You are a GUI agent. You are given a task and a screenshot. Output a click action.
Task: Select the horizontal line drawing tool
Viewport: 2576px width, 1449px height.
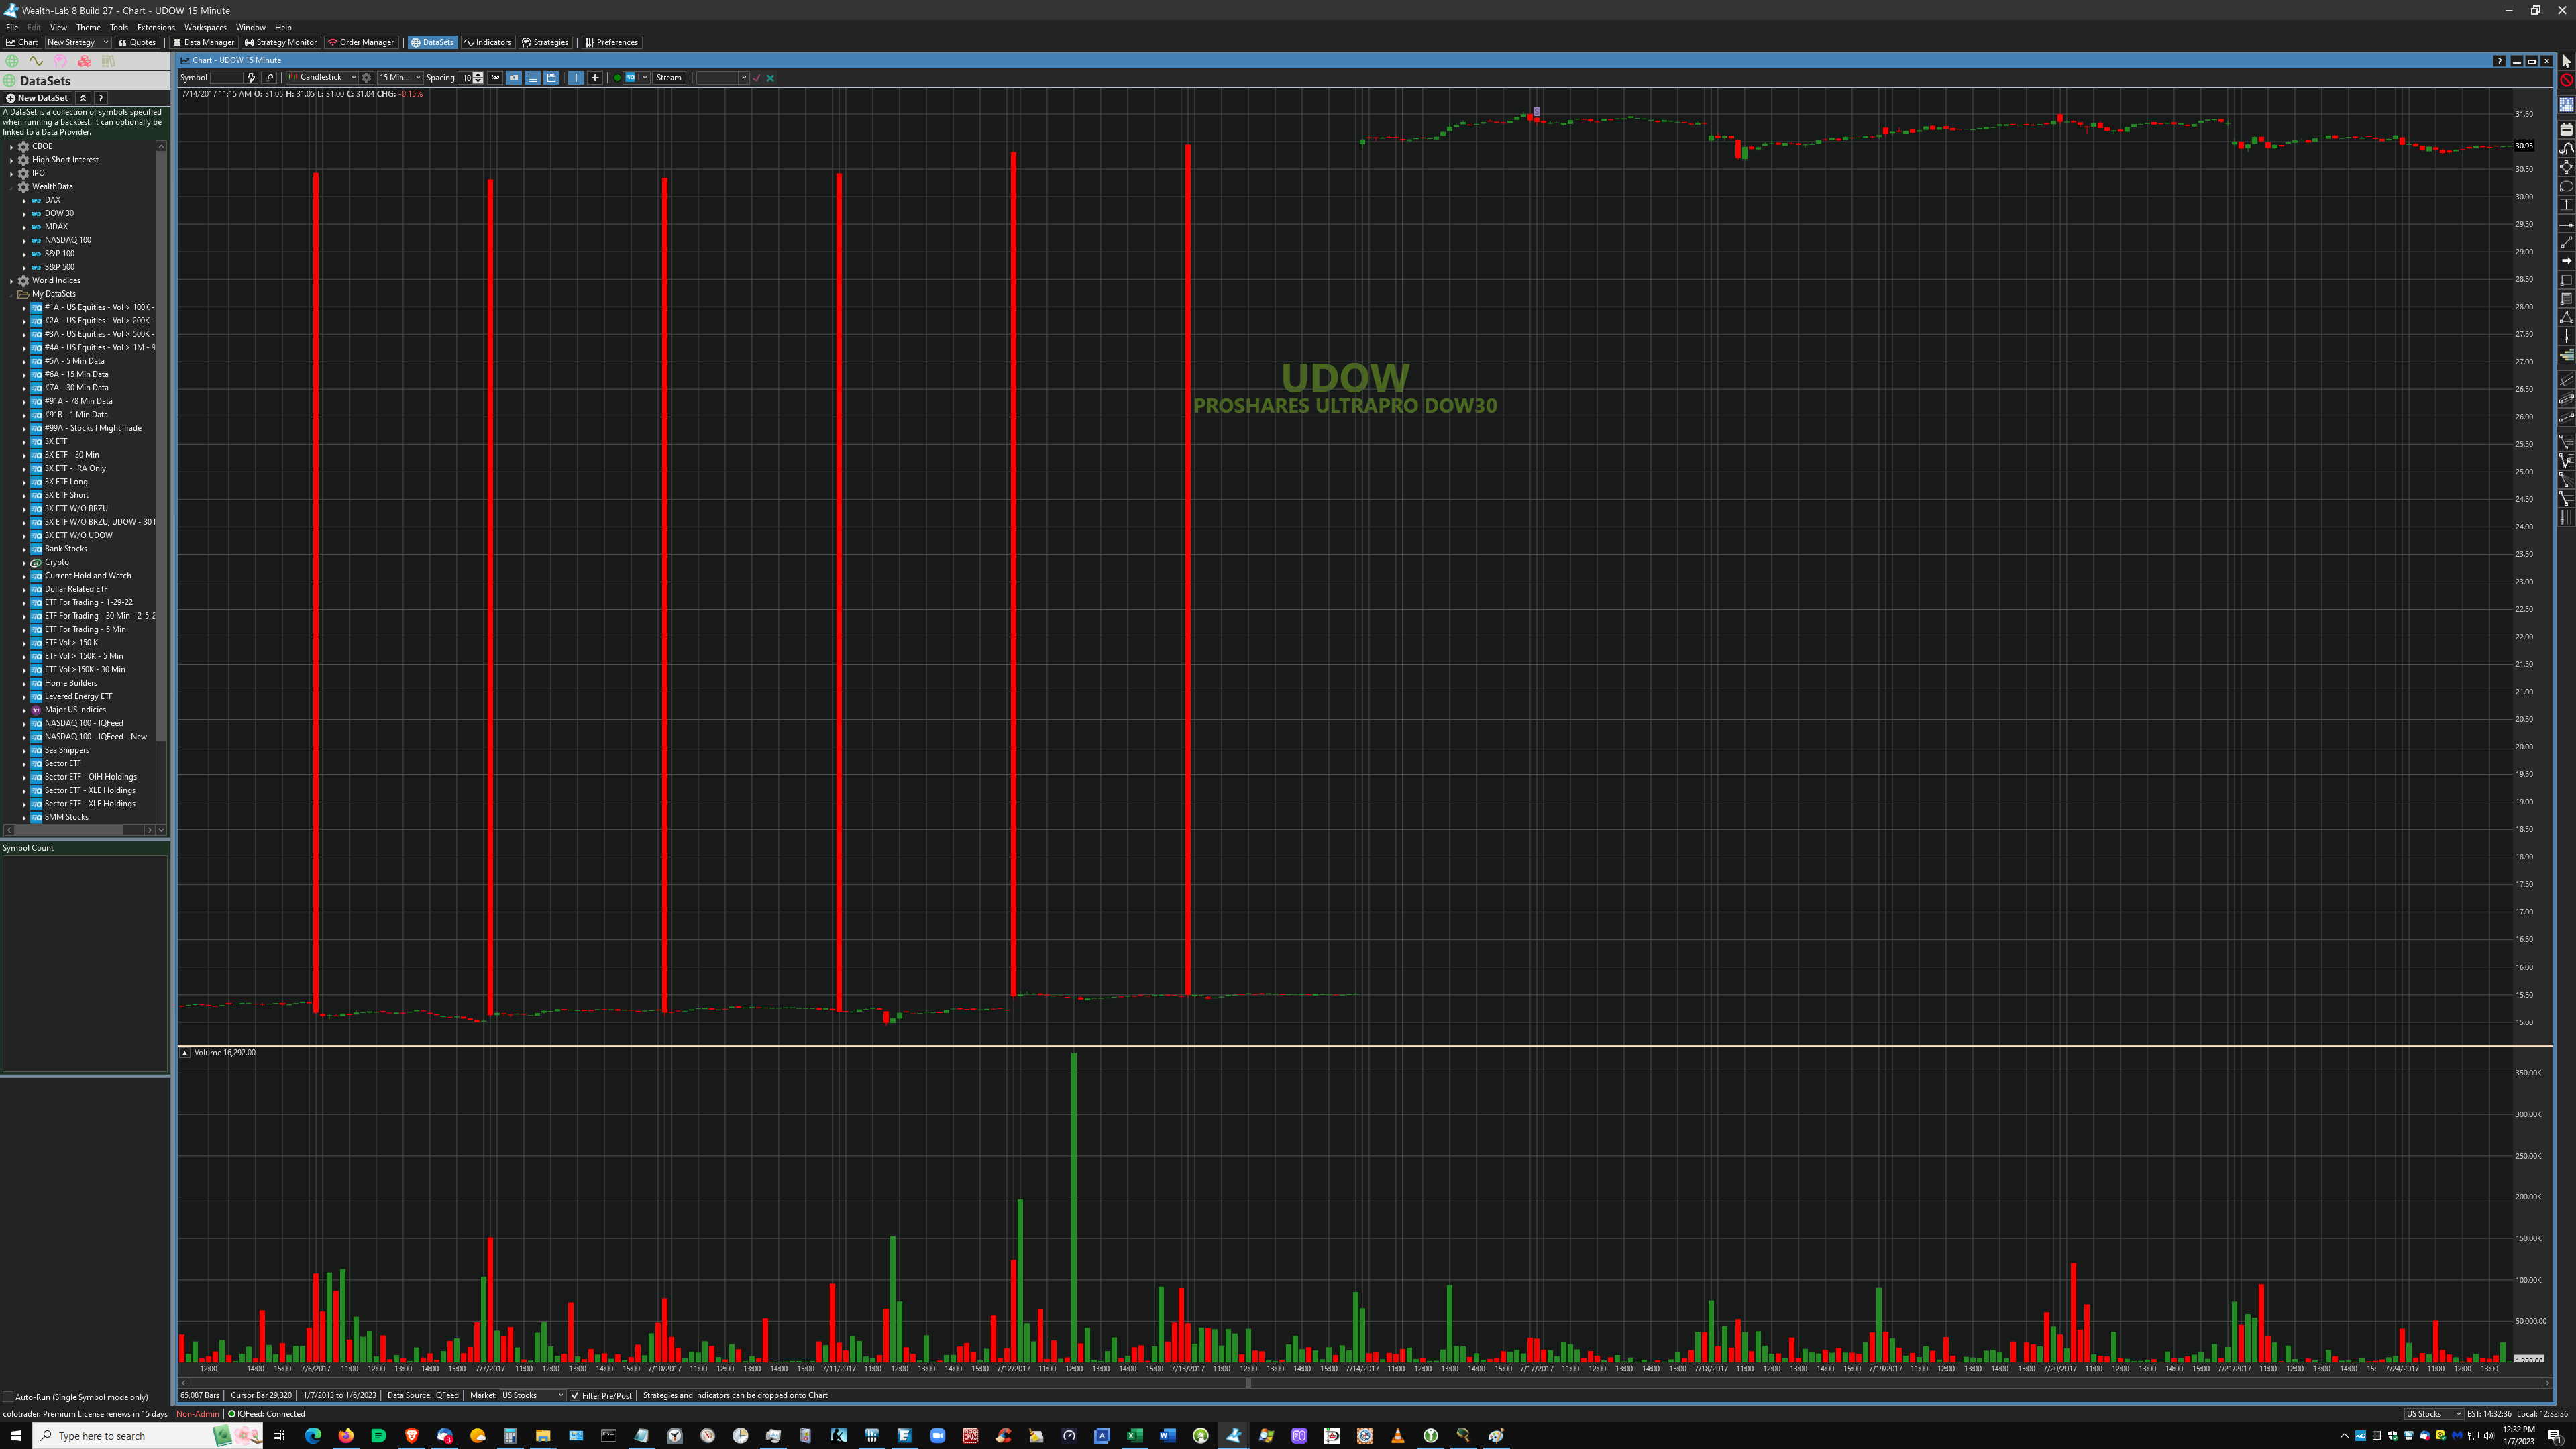click(2566, 225)
